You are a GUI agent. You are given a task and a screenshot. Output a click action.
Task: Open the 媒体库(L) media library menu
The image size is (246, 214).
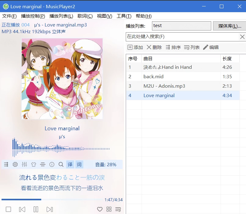(229, 26)
